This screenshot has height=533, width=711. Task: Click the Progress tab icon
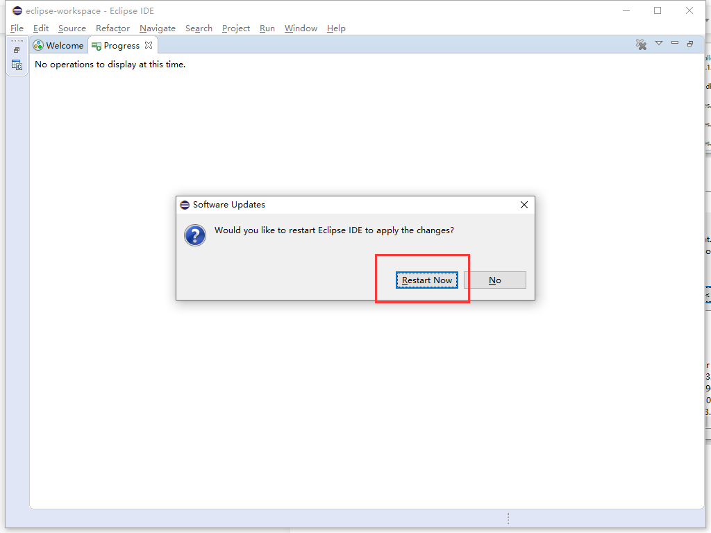(x=96, y=46)
